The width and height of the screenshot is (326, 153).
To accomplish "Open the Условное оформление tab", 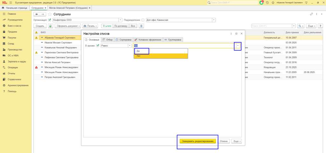I will [x=148, y=40].
